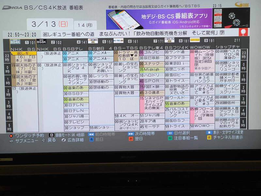Select the BS8K channel logo
Screen dimensions: 261x196
pos(41,42)
